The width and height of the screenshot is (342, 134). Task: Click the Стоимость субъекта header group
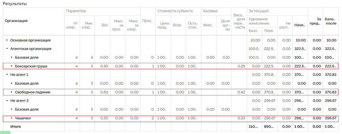(x=175, y=11)
